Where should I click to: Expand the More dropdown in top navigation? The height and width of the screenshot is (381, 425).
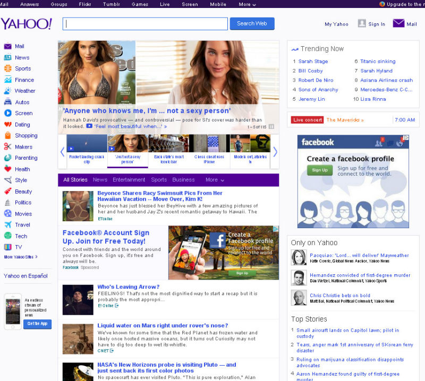(247, 4)
